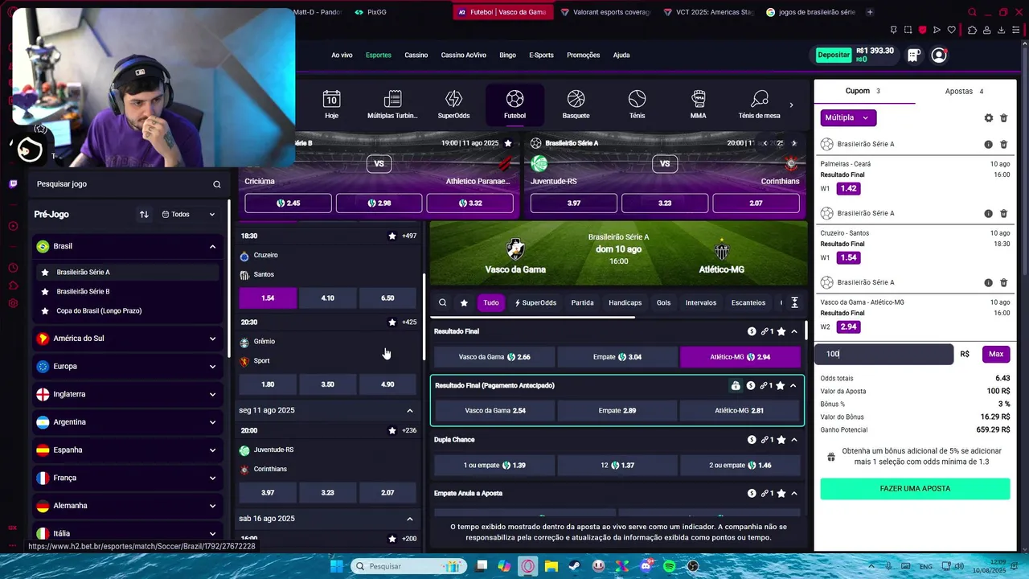The height and width of the screenshot is (579, 1029).
Task: Open Spotify from the taskbar
Action: pos(670,566)
